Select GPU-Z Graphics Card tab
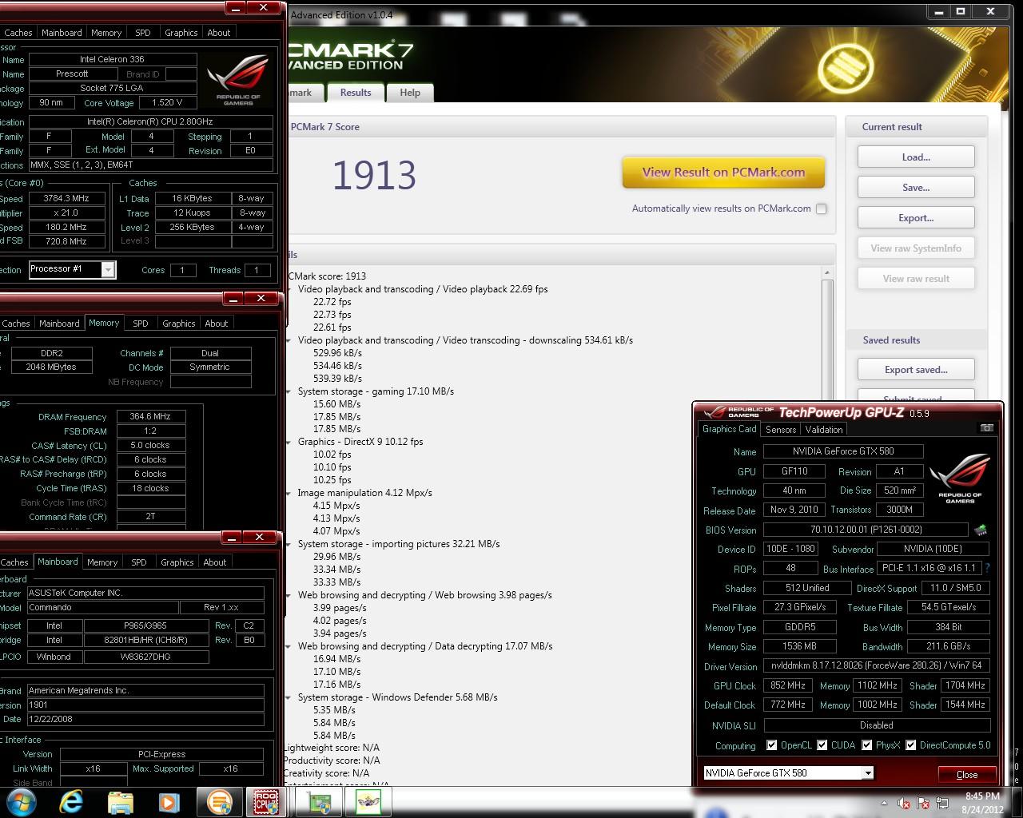 [729, 429]
